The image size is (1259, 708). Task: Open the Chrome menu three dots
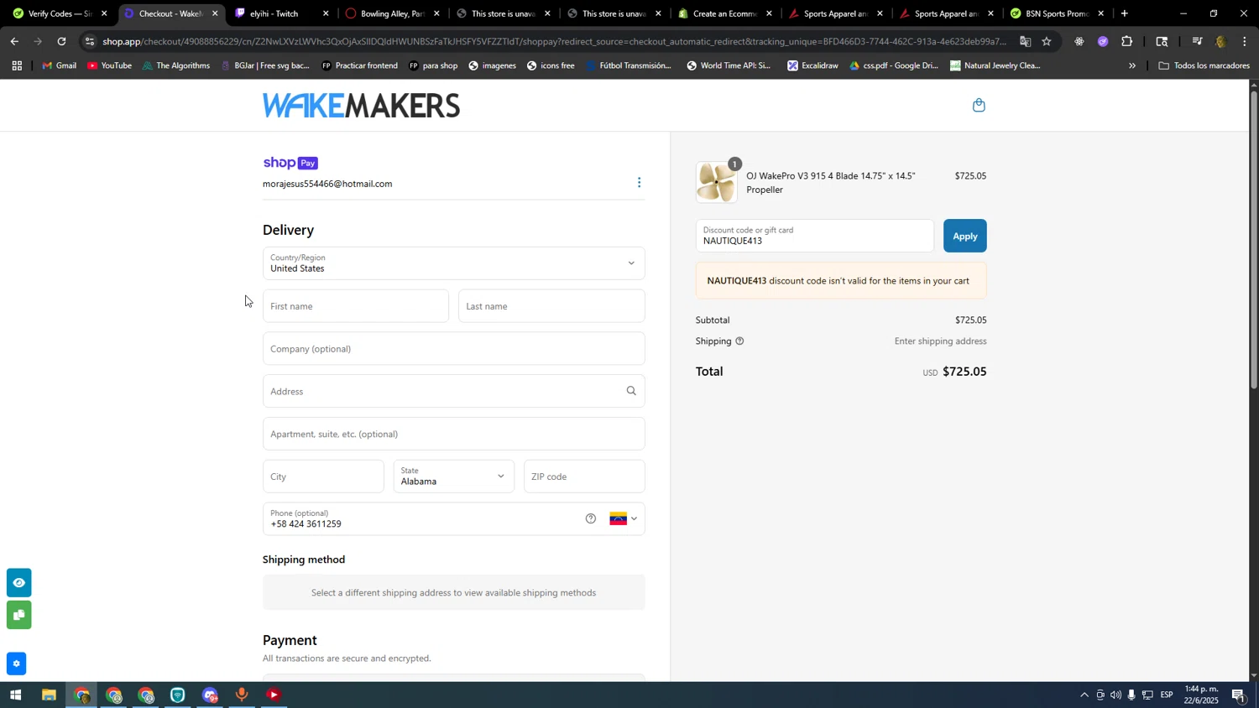click(x=1245, y=41)
